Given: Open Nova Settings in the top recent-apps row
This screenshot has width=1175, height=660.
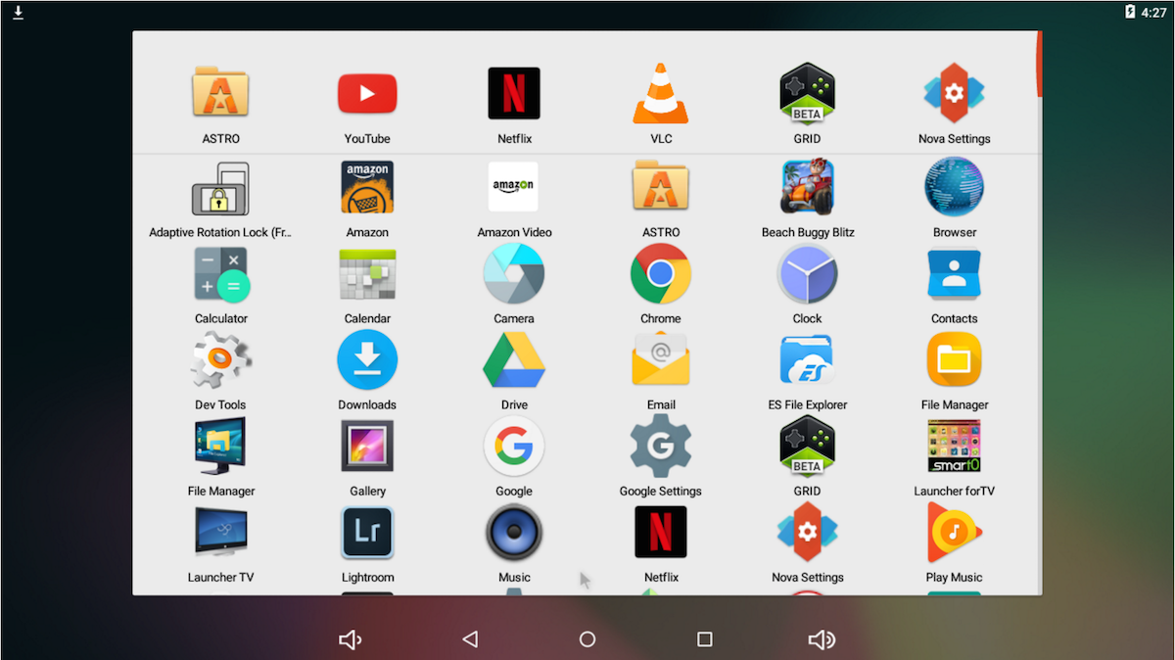Looking at the screenshot, I should click(955, 94).
